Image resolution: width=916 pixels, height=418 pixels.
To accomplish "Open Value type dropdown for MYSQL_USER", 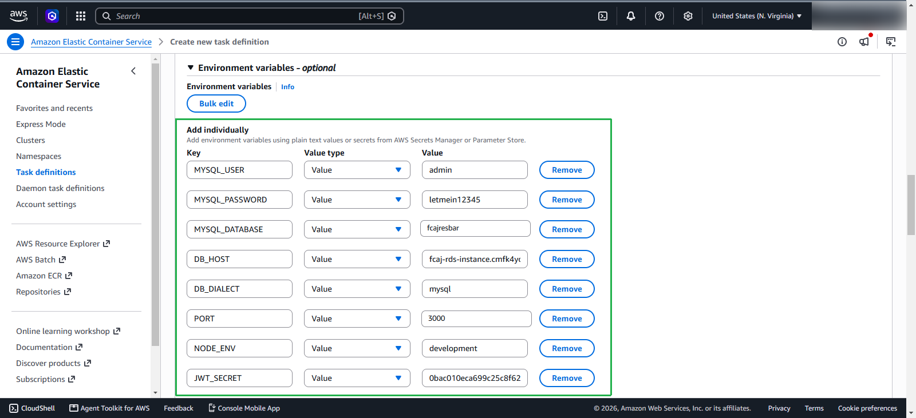I will point(357,170).
